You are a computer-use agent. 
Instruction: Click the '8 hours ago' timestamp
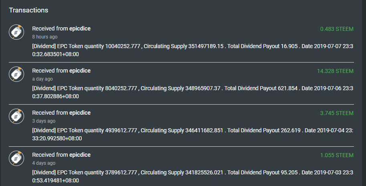45,37
